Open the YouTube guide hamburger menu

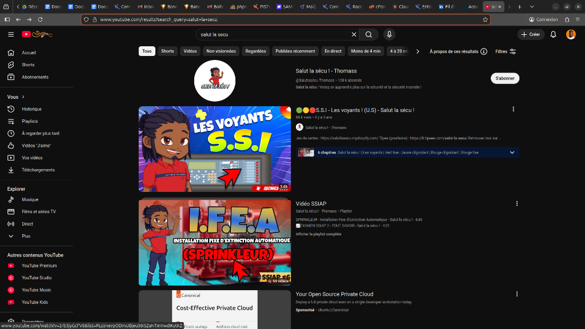coord(11,34)
